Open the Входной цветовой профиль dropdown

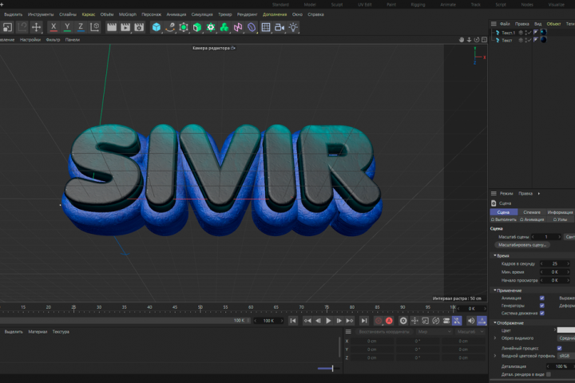coord(566,356)
